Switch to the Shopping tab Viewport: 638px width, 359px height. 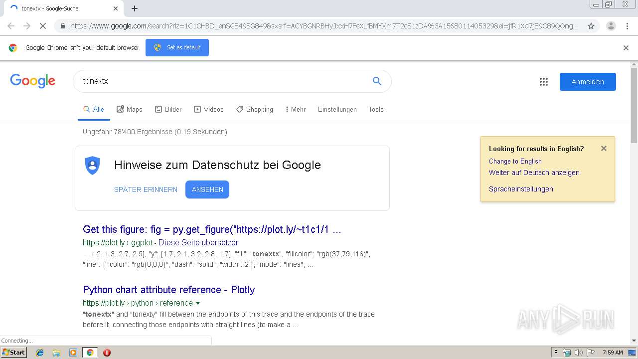[255, 109]
